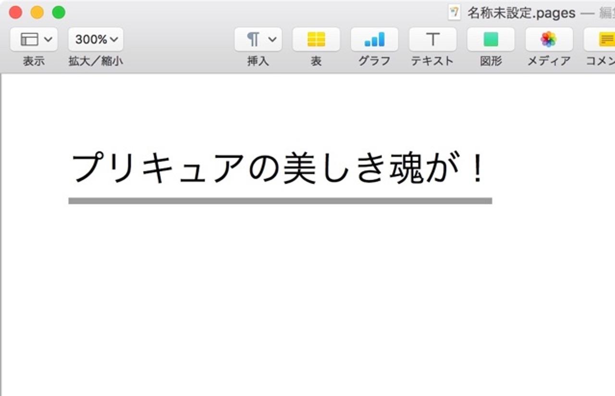This screenshot has height=396, width=615.
Task: Close the window with the red button
Action: coord(16,12)
